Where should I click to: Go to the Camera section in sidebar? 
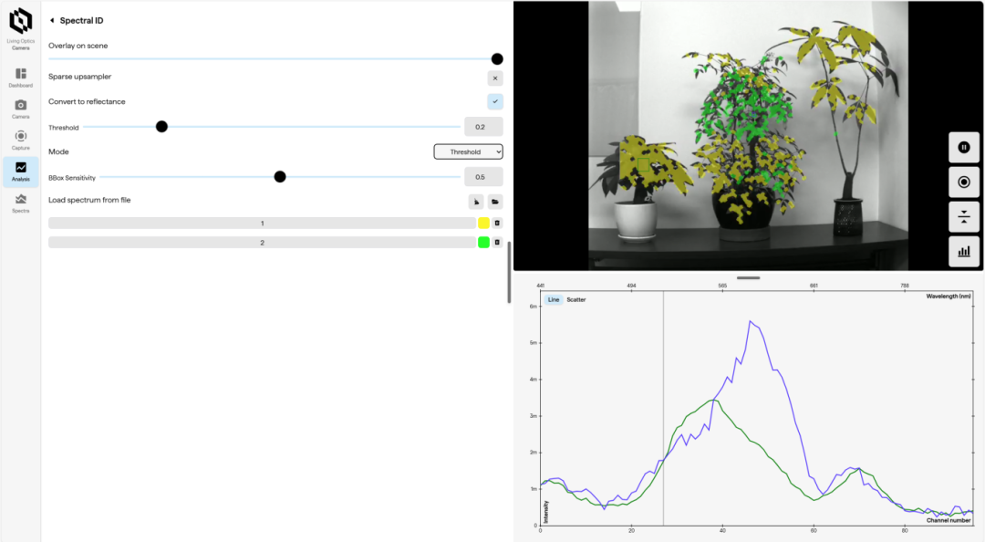(20, 109)
